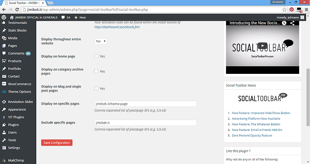
Task: Click the Save Configuration button
Action: (57, 143)
